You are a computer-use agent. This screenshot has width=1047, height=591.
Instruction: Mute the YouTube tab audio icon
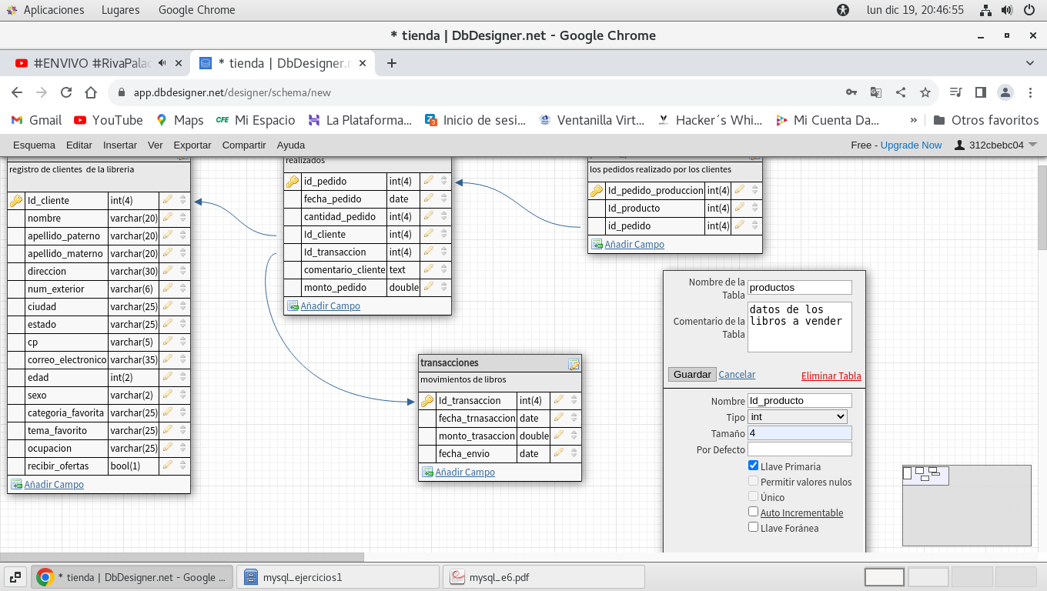point(162,63)
